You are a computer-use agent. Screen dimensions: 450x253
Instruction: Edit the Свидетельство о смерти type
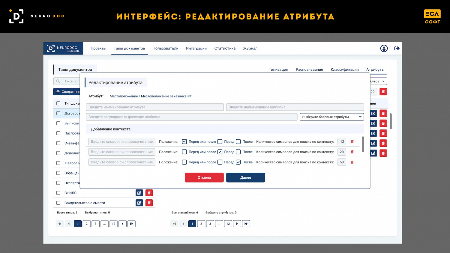tap(139, 203)
